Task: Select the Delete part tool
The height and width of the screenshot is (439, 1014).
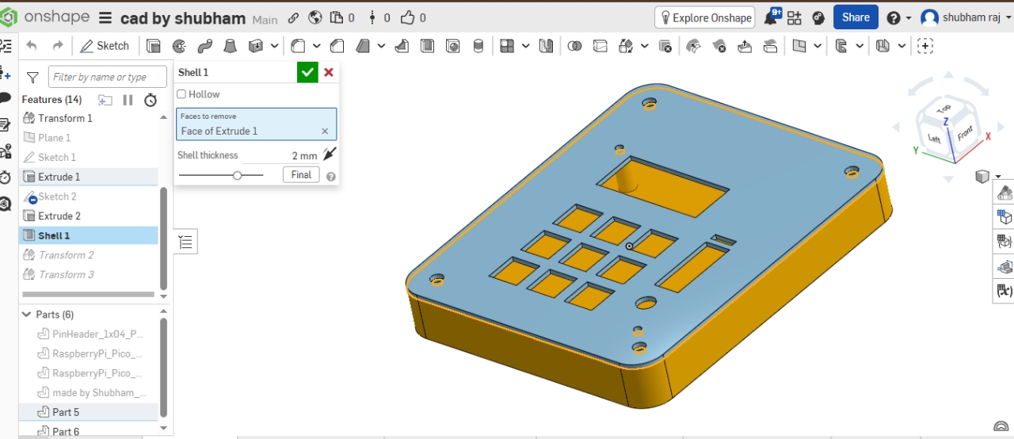Action: tap(665, 46)
